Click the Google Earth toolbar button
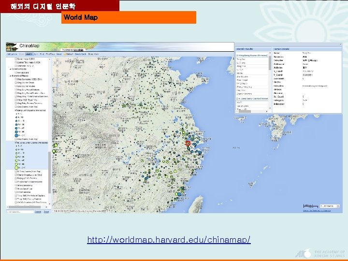 80,54
